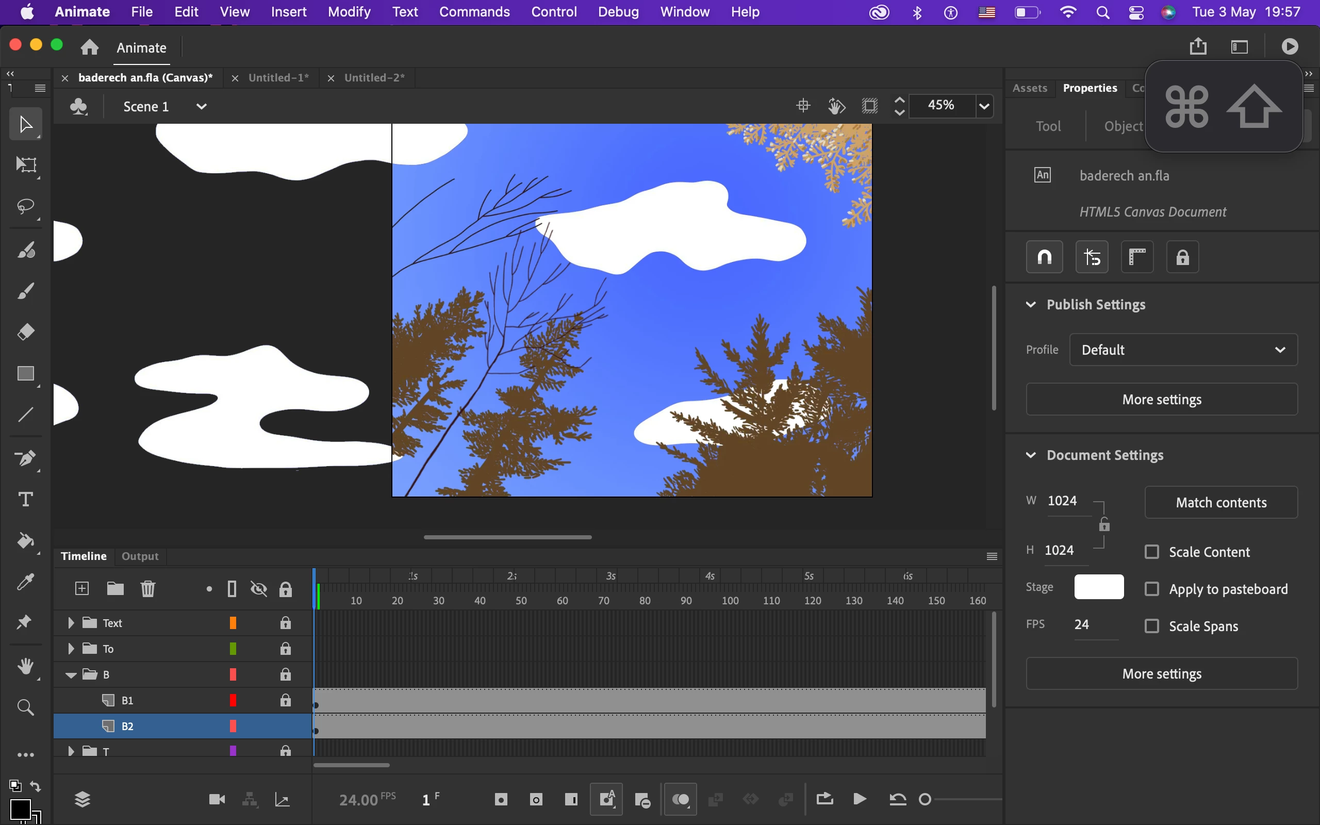Open the Stage color swatch

(x=1099, y=587)
